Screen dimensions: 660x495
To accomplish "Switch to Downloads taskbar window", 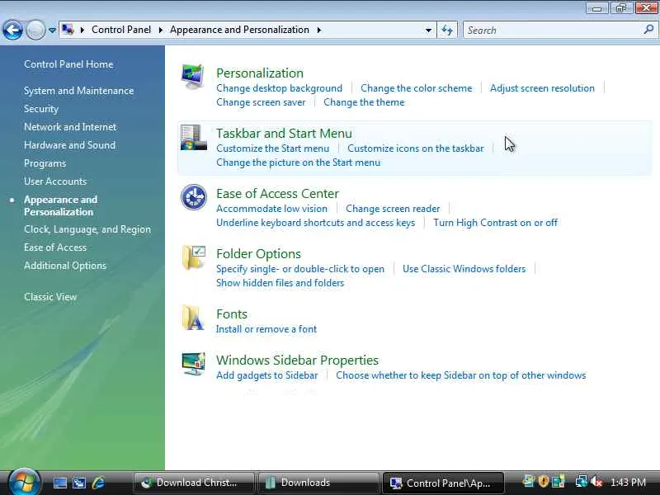I will 318,483.
